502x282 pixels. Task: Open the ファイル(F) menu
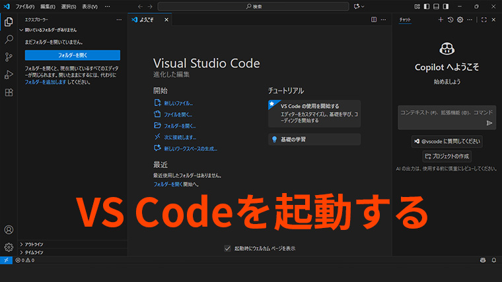pos(25,7)
